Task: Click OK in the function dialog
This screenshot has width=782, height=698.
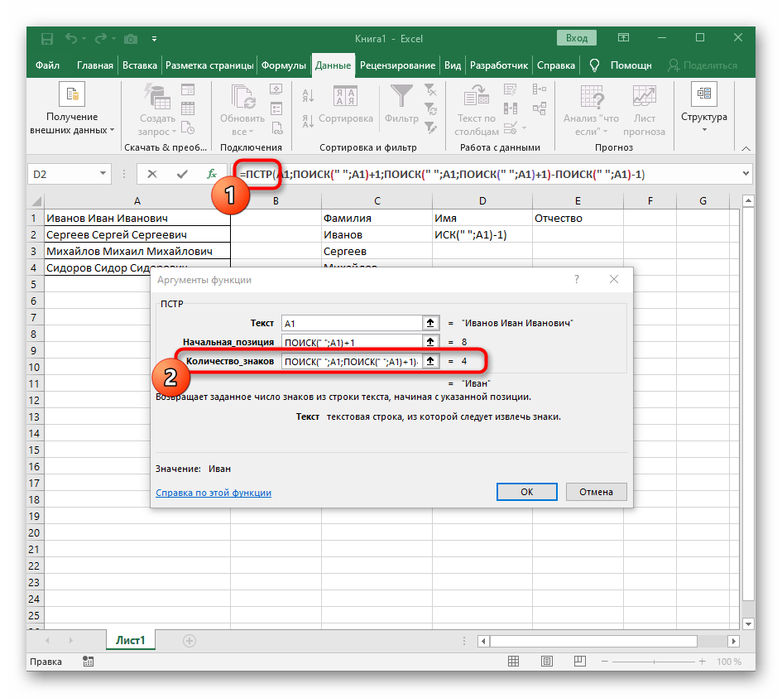Action: (526, 492)
